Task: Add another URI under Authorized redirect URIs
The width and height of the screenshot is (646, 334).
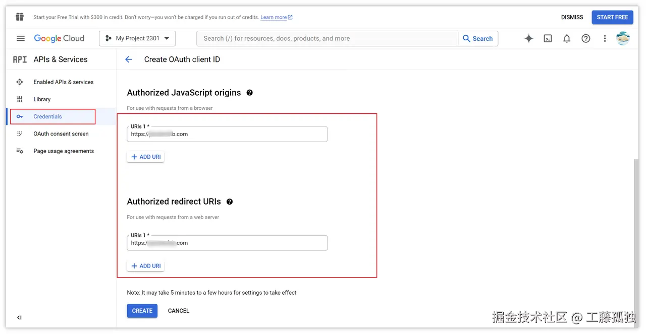Action: pyautogui.click(x=145, y=265)
